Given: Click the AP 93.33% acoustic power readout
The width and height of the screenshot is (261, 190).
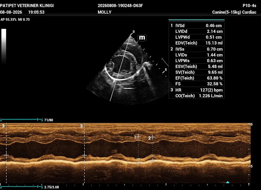Looking at the screenshot, I should coord(8,20).
